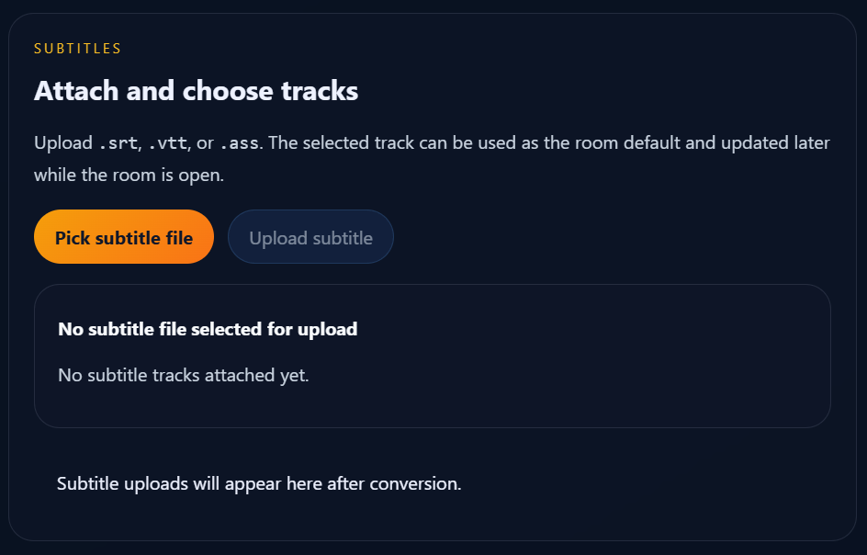Click the SUBTITLES section label

(x=78, y=49)
